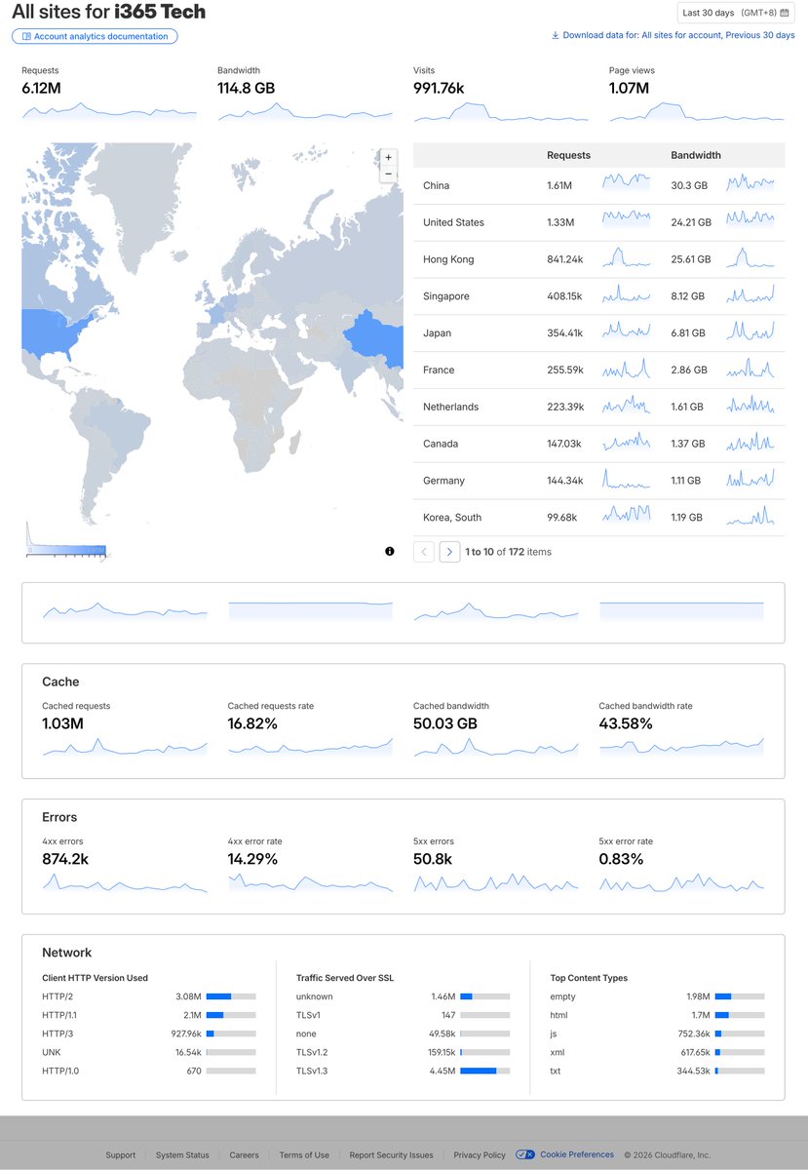Click China's 30.3 GB bandwidth value
The image size is (808, 1170).
[689, 185]
